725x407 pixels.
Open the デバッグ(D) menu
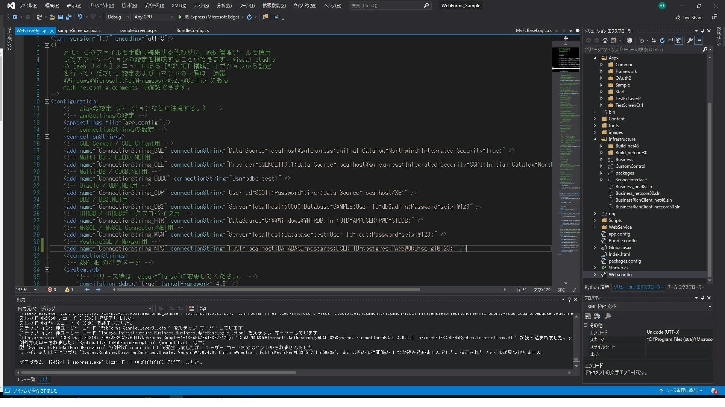(x=154, y=6)
